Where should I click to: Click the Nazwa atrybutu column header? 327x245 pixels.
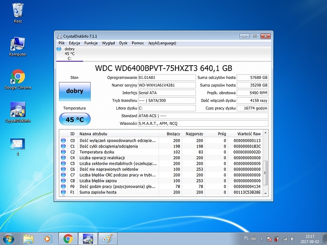[x=118, y=134]
